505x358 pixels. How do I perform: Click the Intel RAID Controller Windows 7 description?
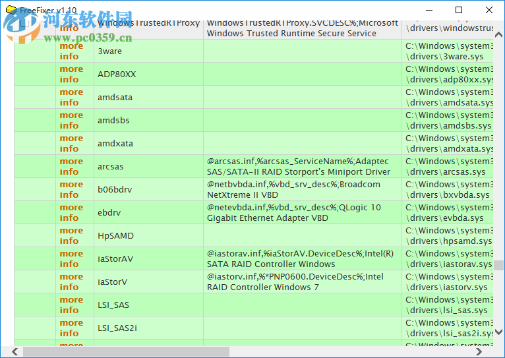pos(295,282)
